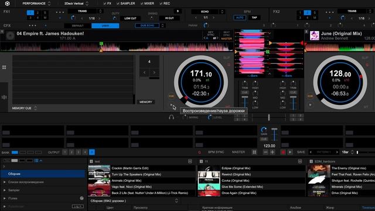Toggle headphone monitoring icon
Viewport: 375px width, 211px height.
tap(171, 117)
